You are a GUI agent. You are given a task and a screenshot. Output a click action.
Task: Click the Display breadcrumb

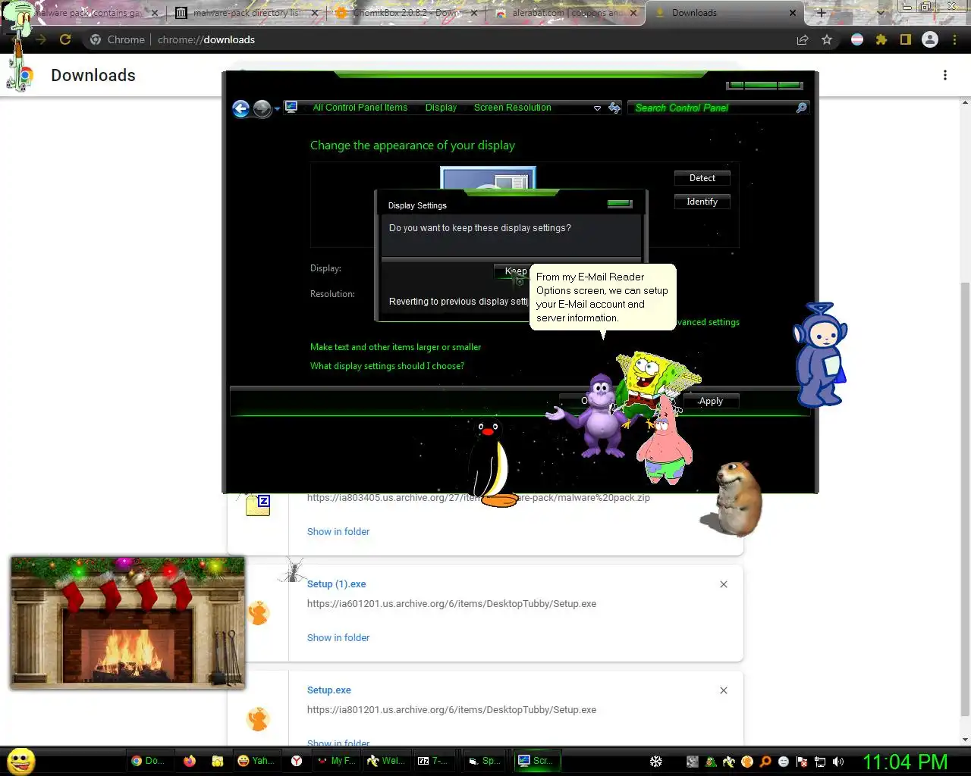tap(441, 108)
